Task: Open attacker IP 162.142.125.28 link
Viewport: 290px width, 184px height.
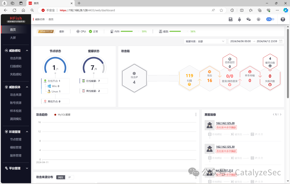Action: point(225,123)
